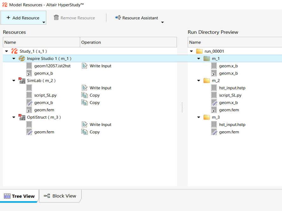Select hst_input.hstp under m_3 in preview

[232, 125]
